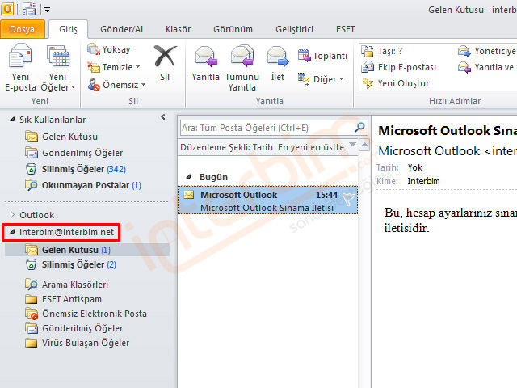This screenshot has height=388, width=517.
Task: Click the search box for Tüm Posta Öğeleri
Action: pyautogui.click(x=267, y=128)
